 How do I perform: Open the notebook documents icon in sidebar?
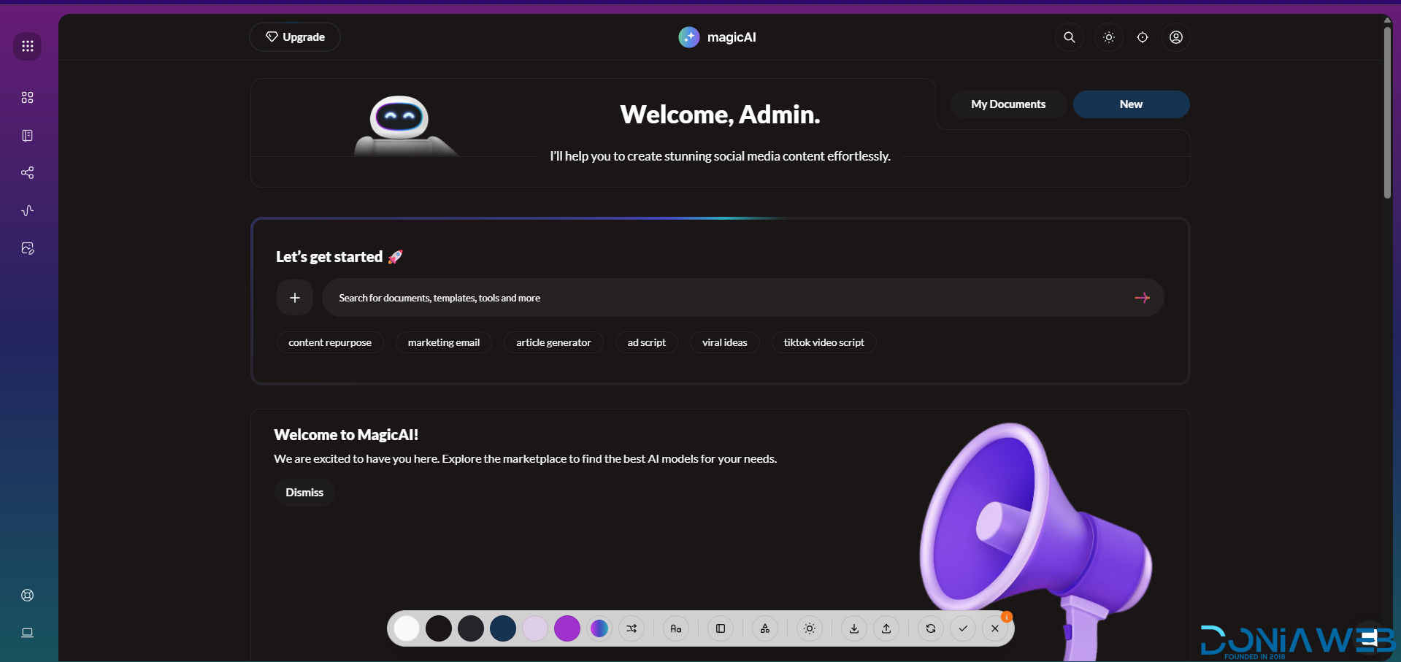pos(28,136)
